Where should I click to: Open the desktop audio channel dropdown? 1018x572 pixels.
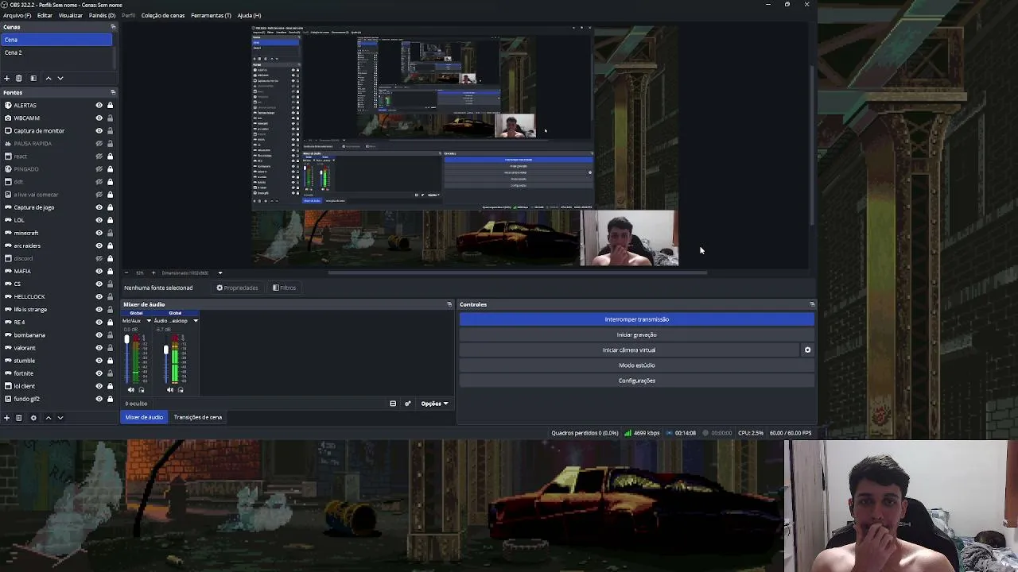195,321
